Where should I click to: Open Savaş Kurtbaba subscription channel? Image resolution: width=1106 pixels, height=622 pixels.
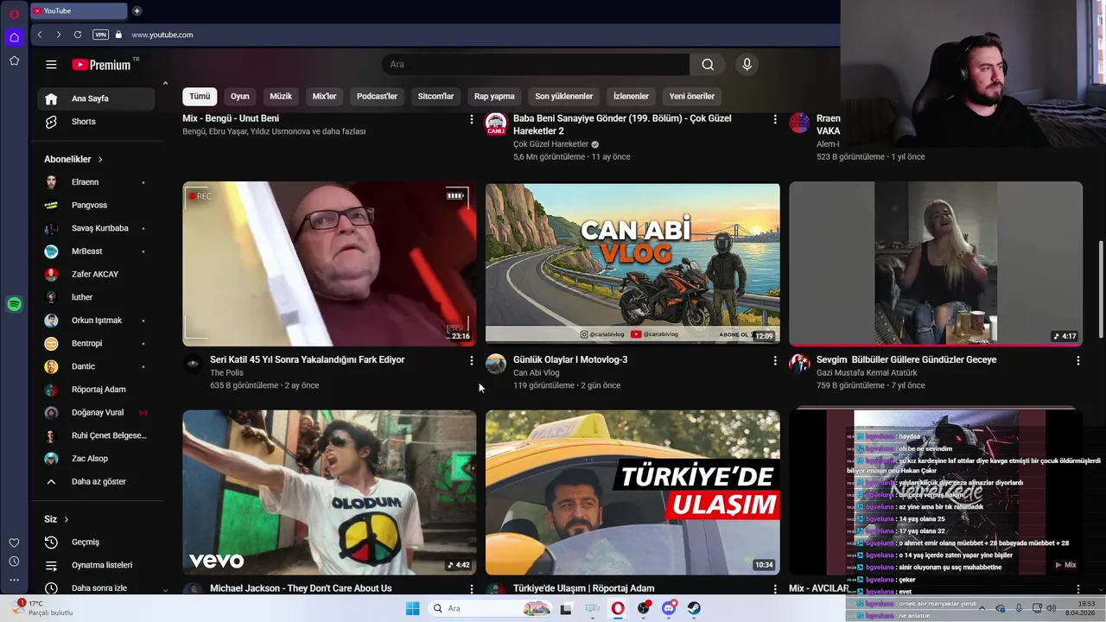(x=96, y=228)
